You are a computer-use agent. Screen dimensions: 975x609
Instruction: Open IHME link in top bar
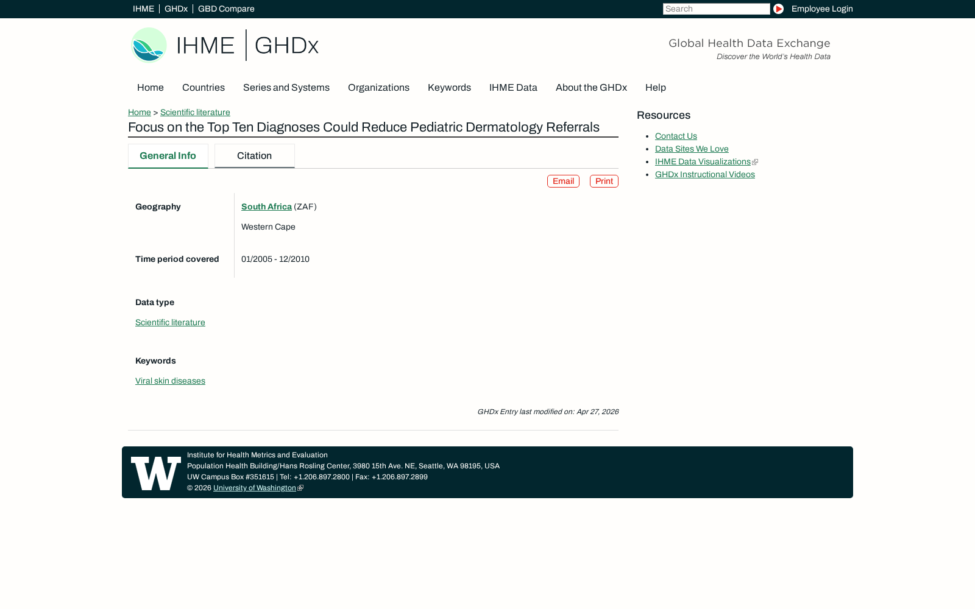(x=144, y=9)
